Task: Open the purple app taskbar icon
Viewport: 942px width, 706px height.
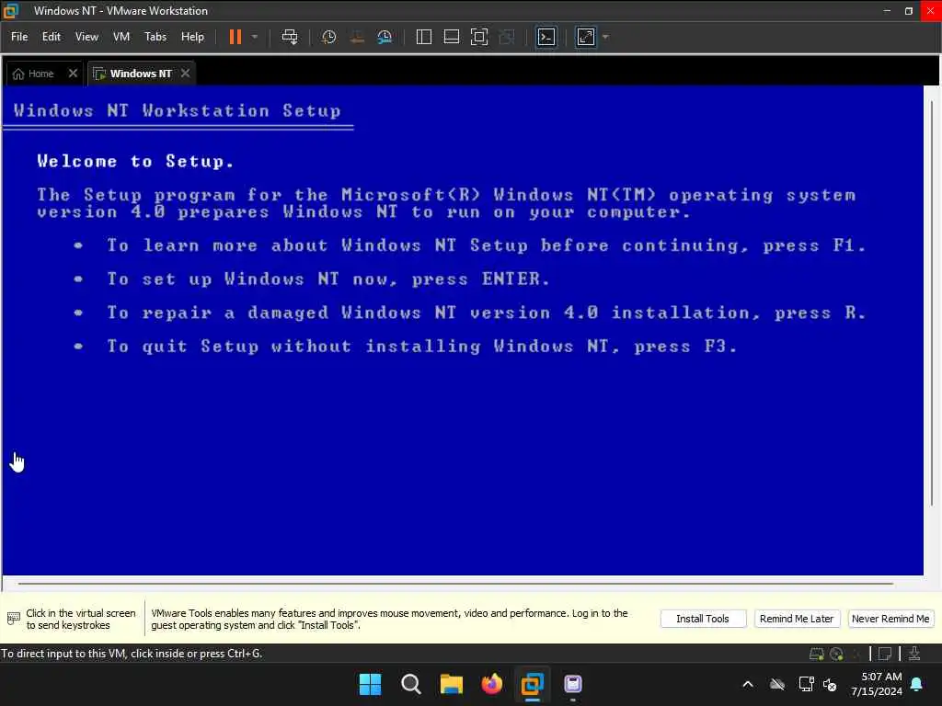Action: (573, 684)
